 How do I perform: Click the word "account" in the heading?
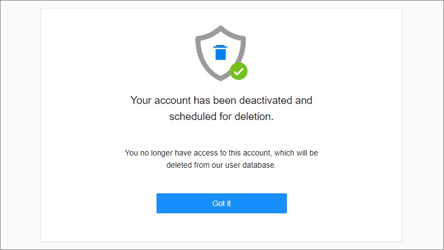tap(171, 101)
